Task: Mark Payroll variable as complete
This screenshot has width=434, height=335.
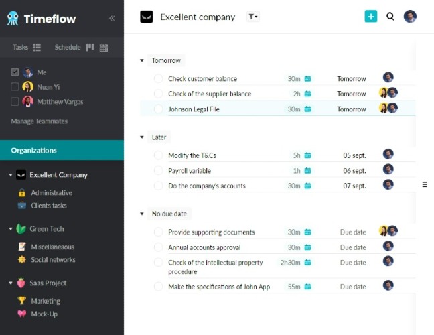Action: pos(158,170)
